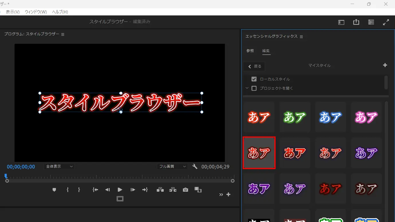Toggle safe margins below the play button
The height and width of the screenshot is (222, 395).
click(120, 199)
